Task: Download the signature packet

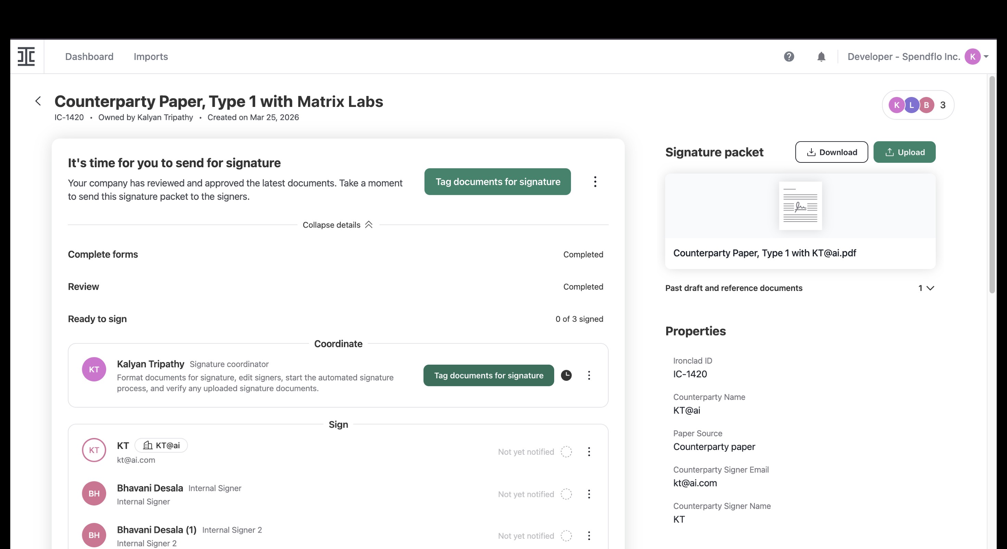Action: point(832,152)
